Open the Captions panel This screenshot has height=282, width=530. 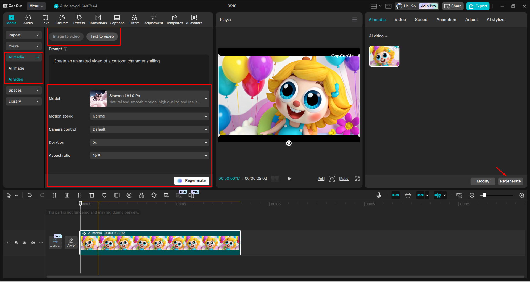click(117, 19)
